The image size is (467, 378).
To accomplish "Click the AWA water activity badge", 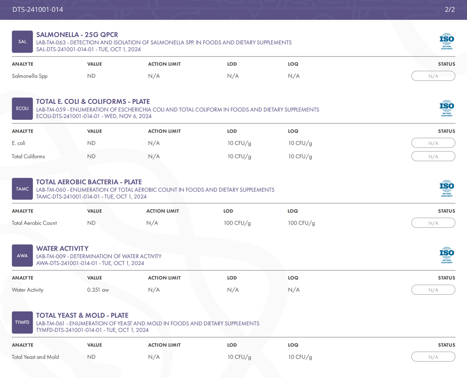I will 22,256.
